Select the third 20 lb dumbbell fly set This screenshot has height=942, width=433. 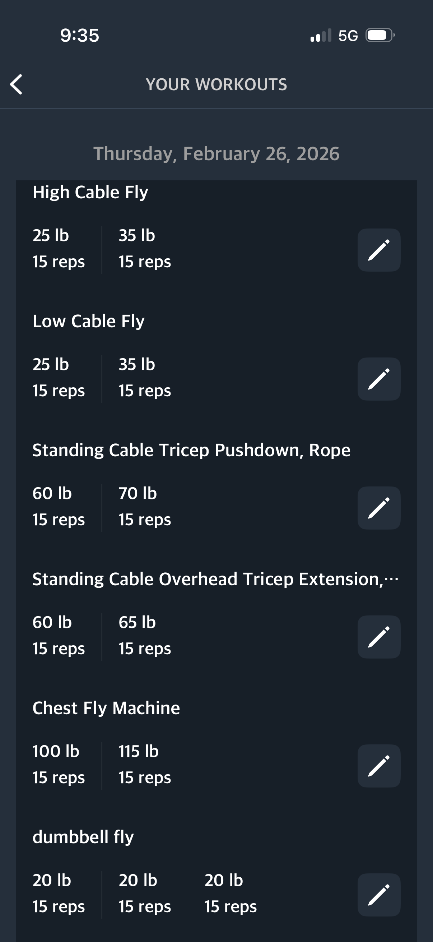[x=230, y=893]
